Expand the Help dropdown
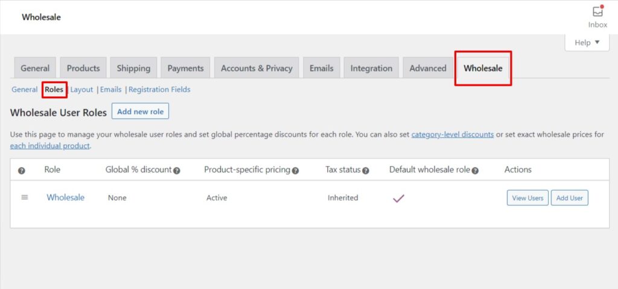 (x=587, y=42)
